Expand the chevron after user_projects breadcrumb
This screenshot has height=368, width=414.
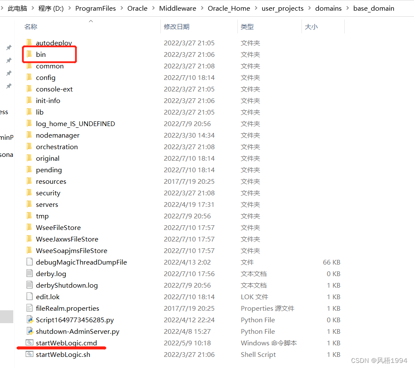tap(310, 8)
